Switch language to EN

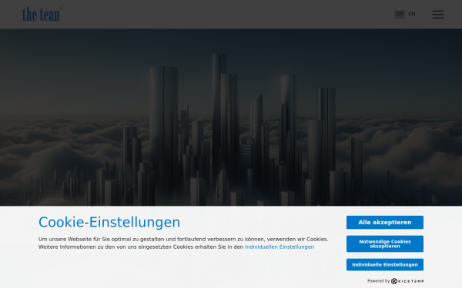412,14
